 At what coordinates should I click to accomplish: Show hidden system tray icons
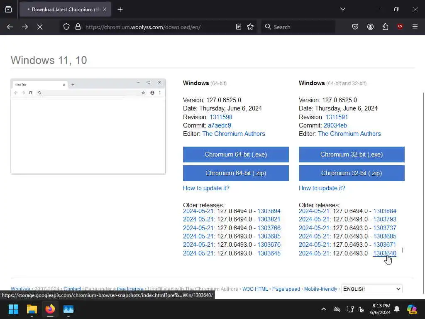[324, 309]
